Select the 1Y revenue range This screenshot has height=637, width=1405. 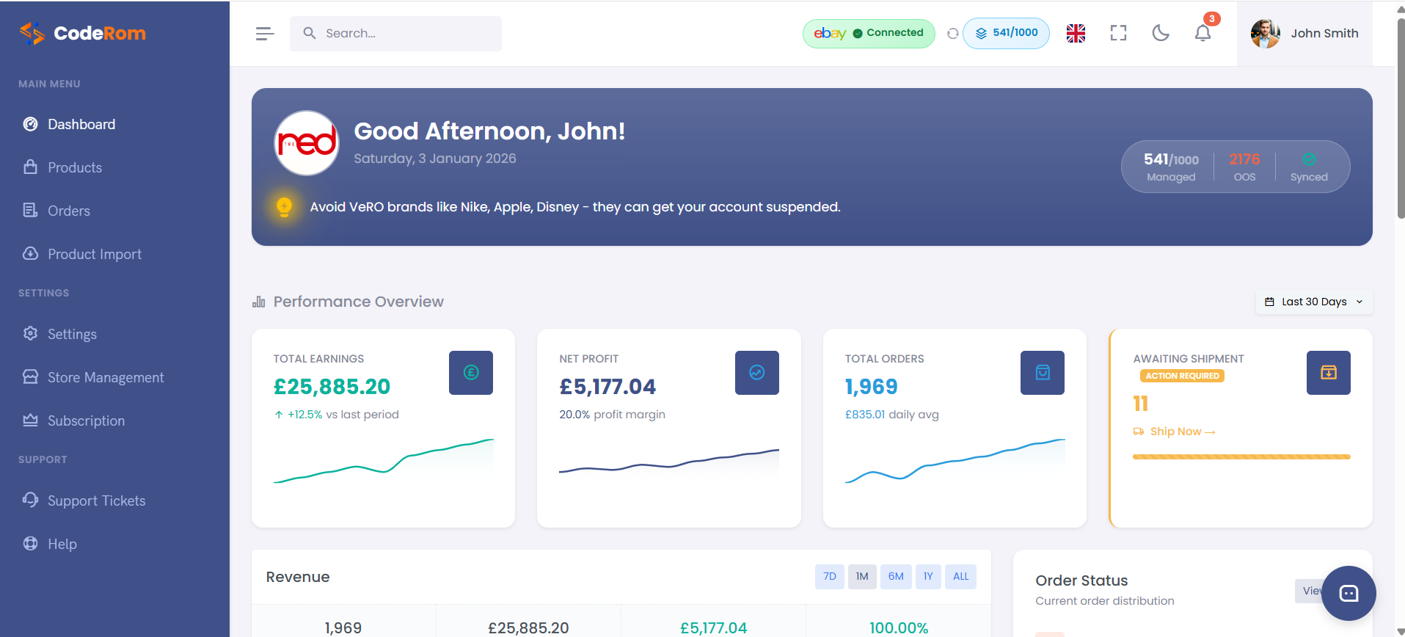[928, 577]
